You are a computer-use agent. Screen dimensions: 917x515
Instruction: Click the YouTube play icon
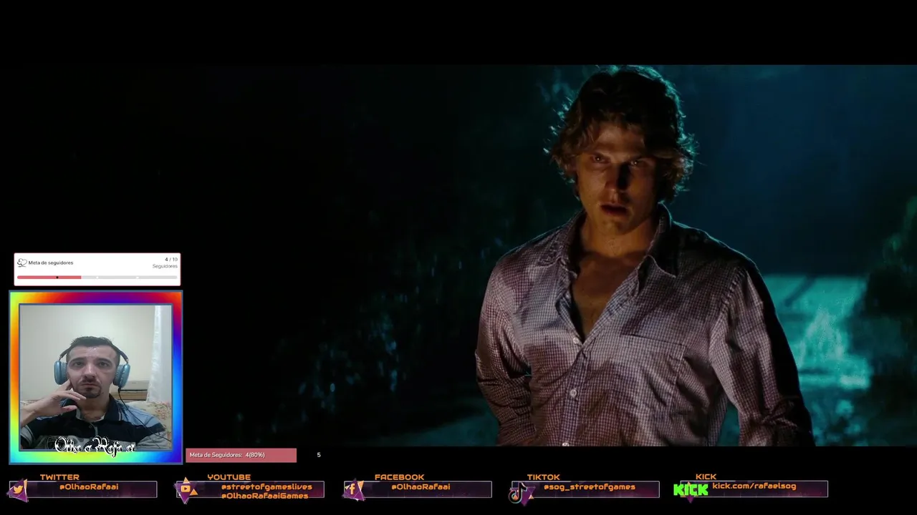(186, 489)
